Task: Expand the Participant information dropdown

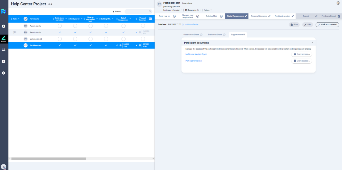Action: pyautogui.click(x=173, y=10)
